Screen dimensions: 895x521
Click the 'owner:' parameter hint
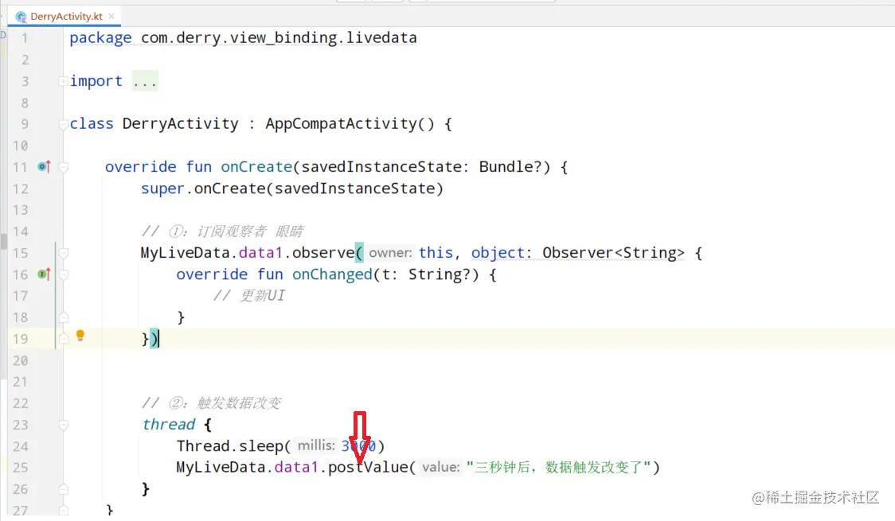click(x=390, y=253)
